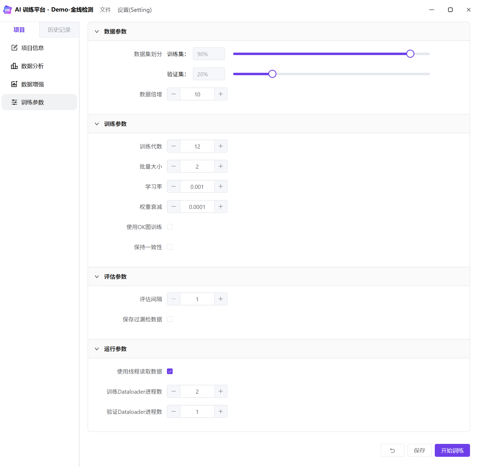477x467 pixels.
Task: Open 项目信息 via its edit icon
Action: click(14, 48)
